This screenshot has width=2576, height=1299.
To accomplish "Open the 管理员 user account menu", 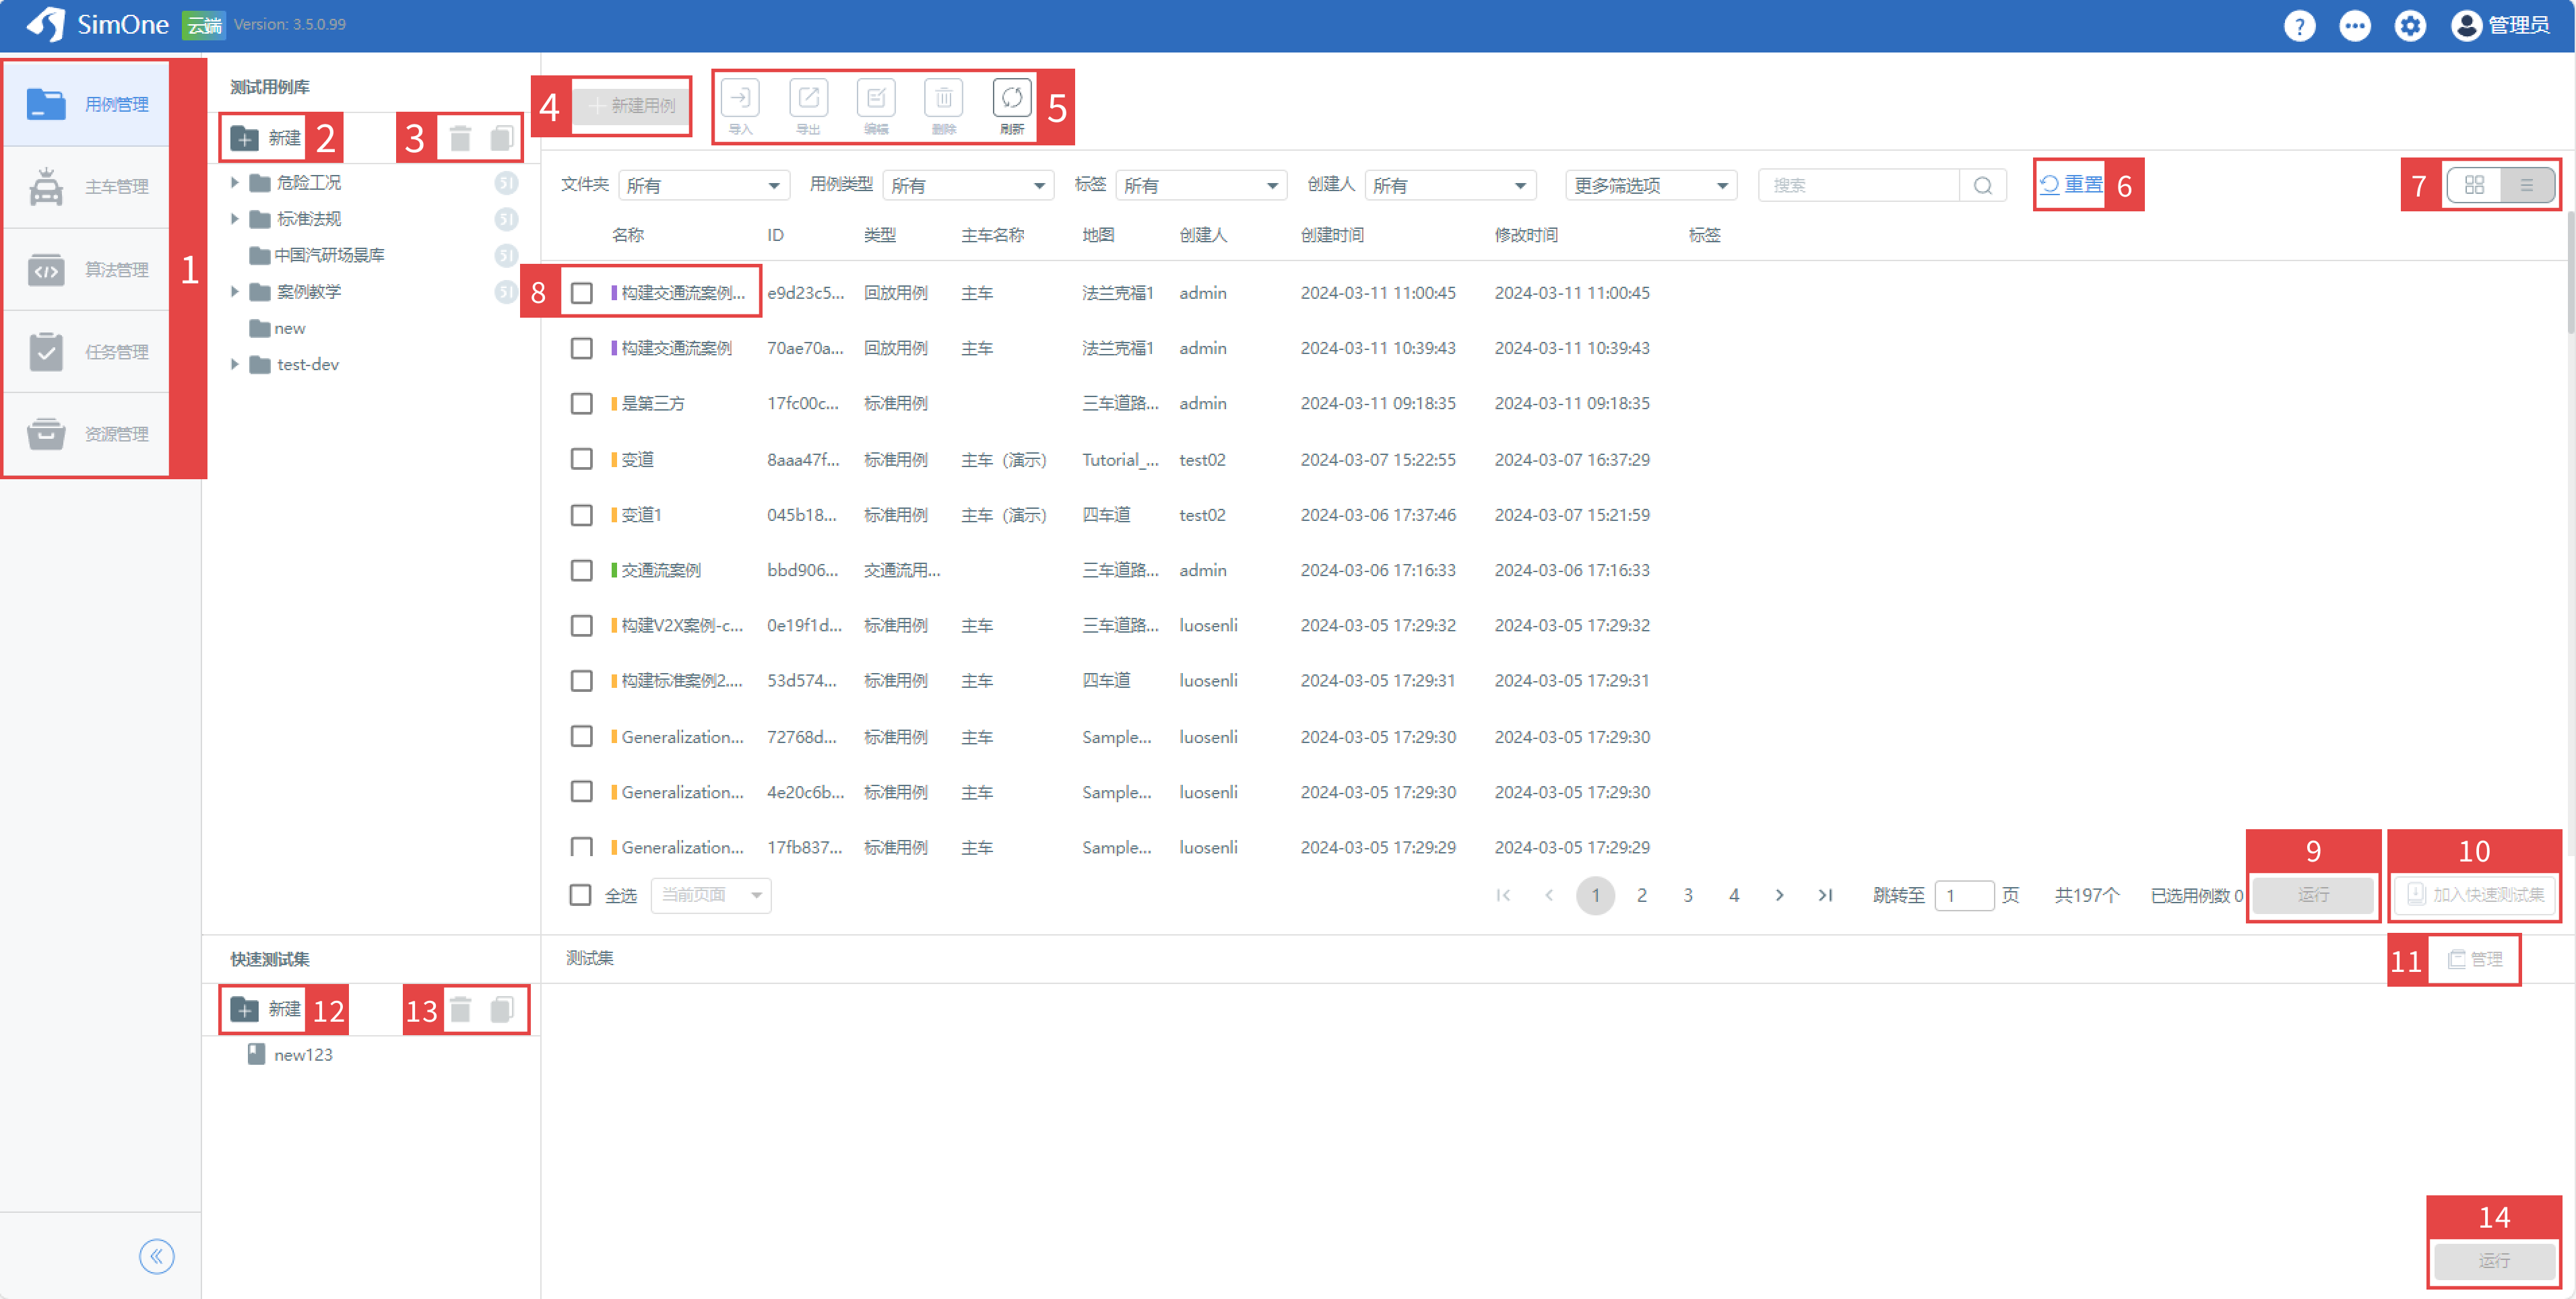I will point(2500,26).
